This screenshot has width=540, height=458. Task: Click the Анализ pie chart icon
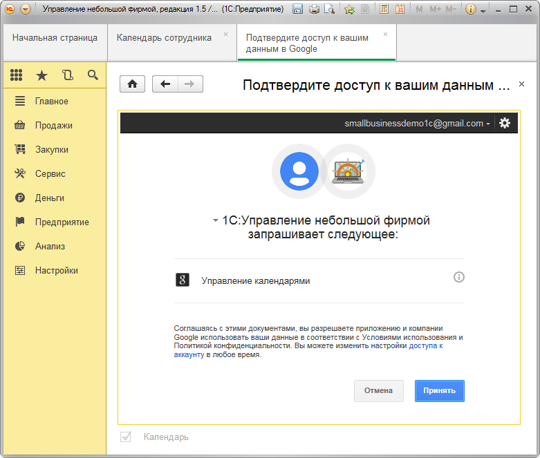click(20, 246)
